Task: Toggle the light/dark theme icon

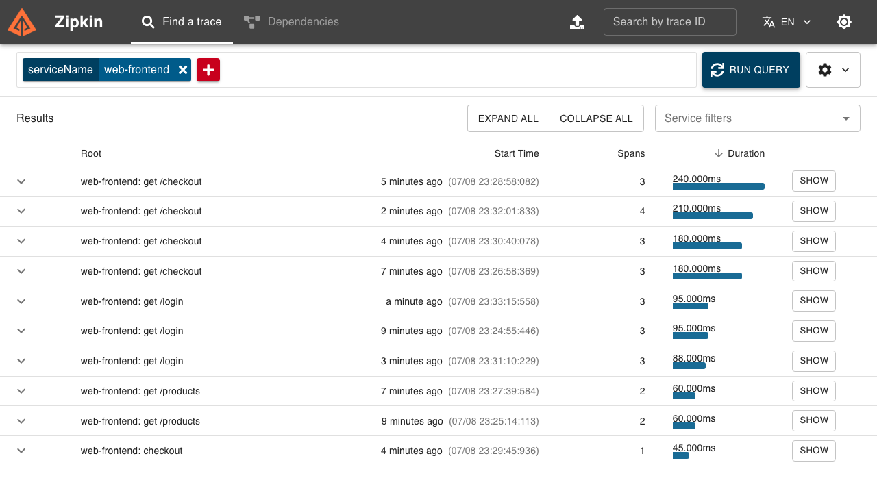Action: coord(844,22)
